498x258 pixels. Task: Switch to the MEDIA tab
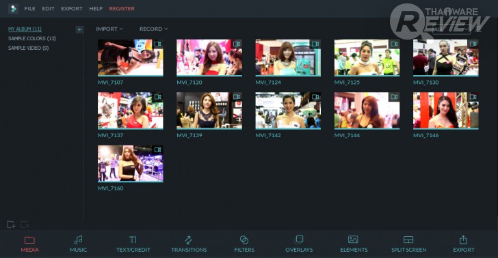tap(29, 244)
